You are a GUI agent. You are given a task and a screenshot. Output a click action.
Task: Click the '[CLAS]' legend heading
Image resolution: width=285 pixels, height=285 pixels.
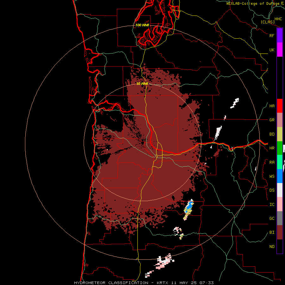[x=268, y=22]
